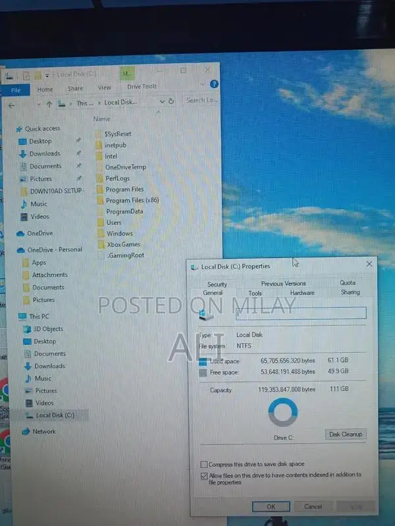Enable Compress this drive checkbox
The image size is (395, 526).
203,464
